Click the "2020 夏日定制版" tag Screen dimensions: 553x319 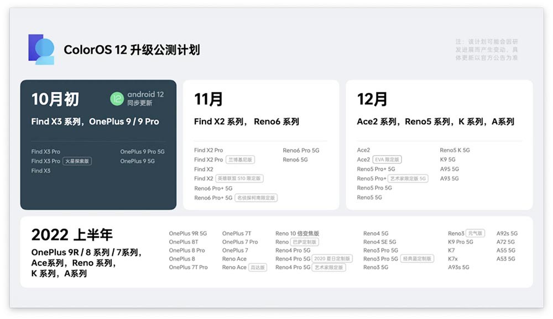332,259
